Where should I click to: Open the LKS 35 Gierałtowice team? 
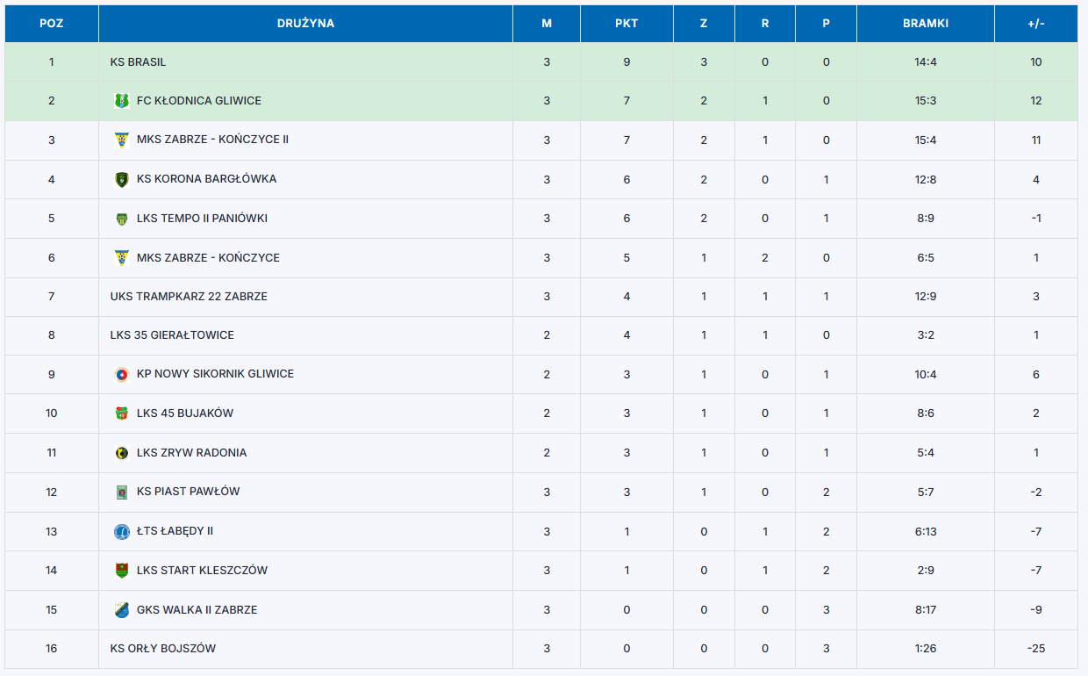point(172,335)
